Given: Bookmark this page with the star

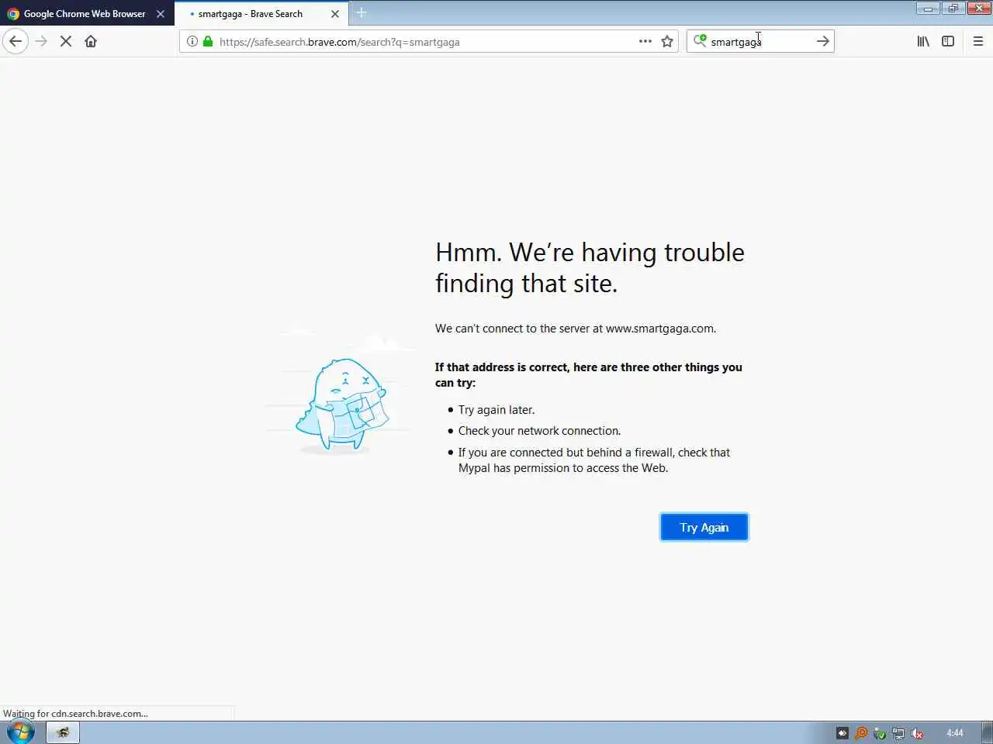Looking at the screenshot, I should [x=667, y=41].
